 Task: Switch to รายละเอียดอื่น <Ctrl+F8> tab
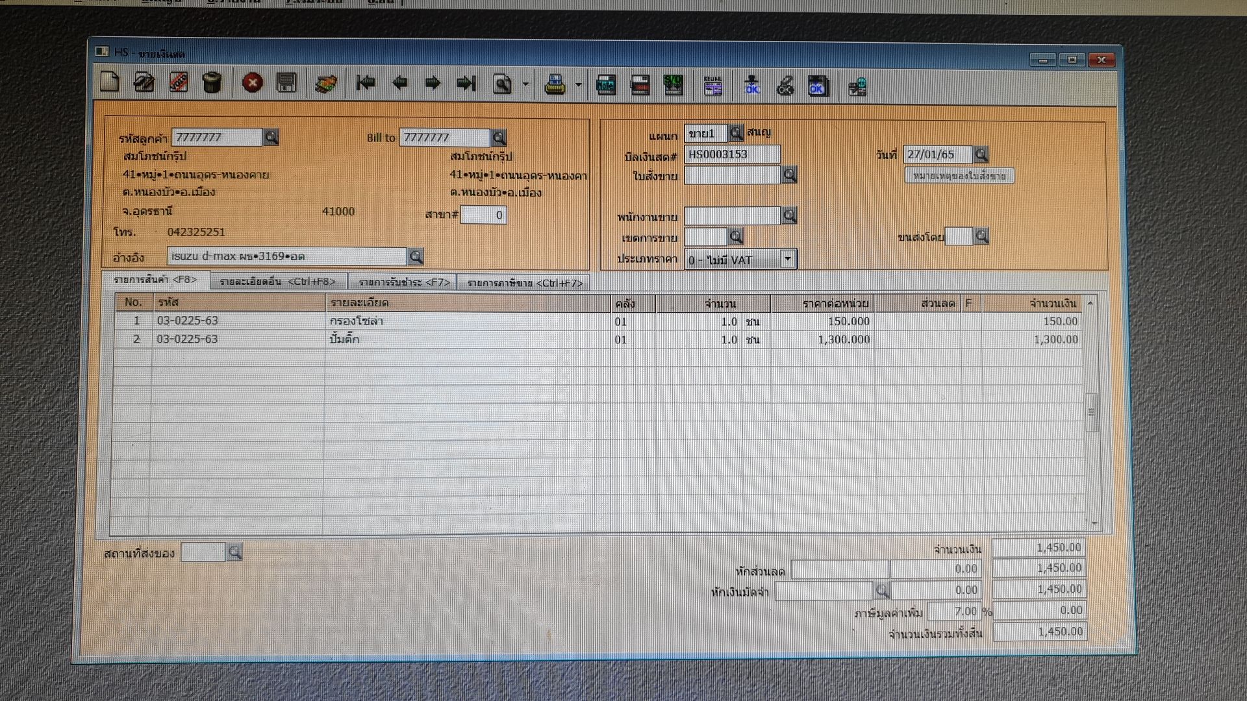278,282
